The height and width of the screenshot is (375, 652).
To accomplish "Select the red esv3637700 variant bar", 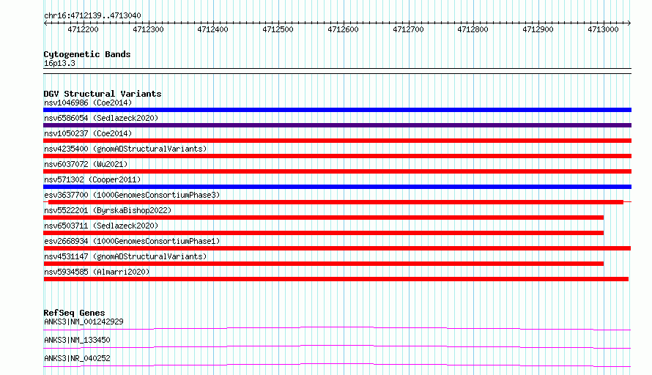I will [336, 202].
